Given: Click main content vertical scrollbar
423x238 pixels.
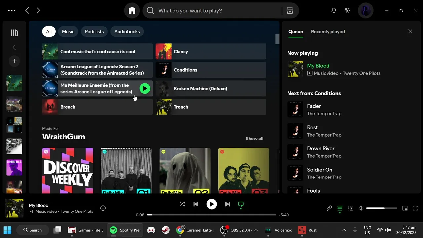Looking at the screenshot, I should [277, 39].
